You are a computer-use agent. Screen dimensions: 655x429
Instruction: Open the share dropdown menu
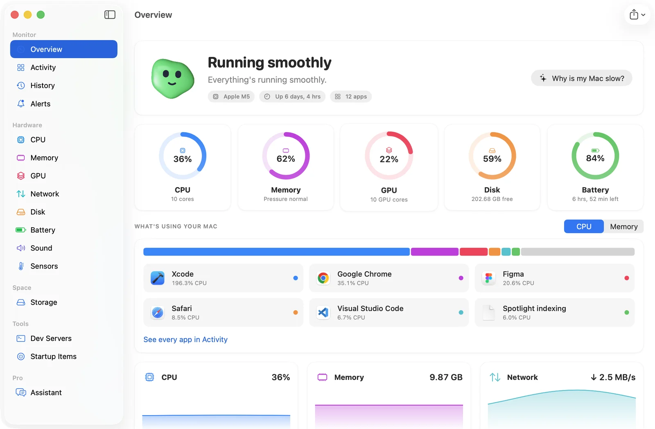pos(637,15)
